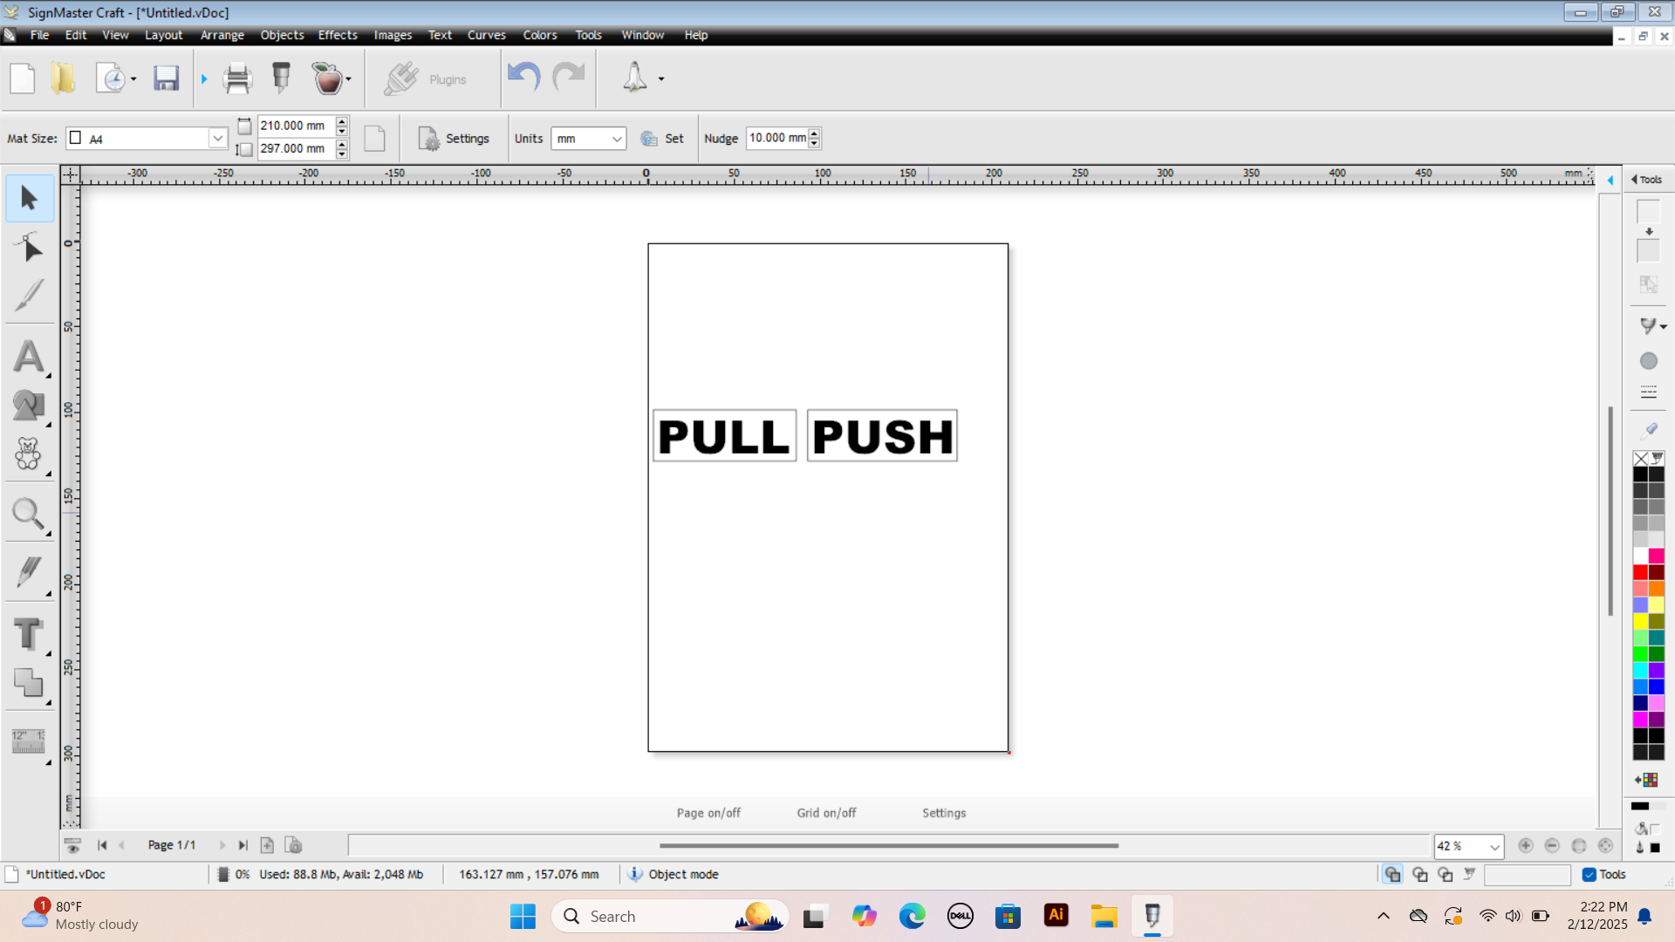Click the bell notifications icon
This screenshot has width=1675, height=942.
click(634, 78)
